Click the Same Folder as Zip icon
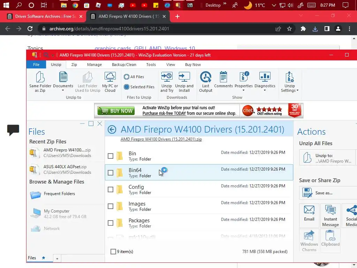 click(x=40, y=77)
